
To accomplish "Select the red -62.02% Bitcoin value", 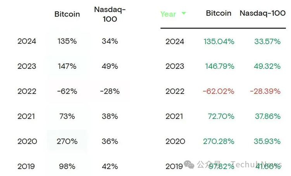I will (x=219, y=92).
